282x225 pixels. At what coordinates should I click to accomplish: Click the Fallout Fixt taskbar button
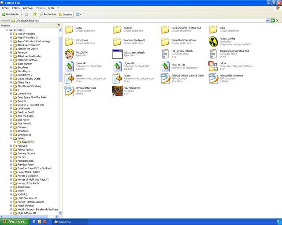[x=70, y=222]
